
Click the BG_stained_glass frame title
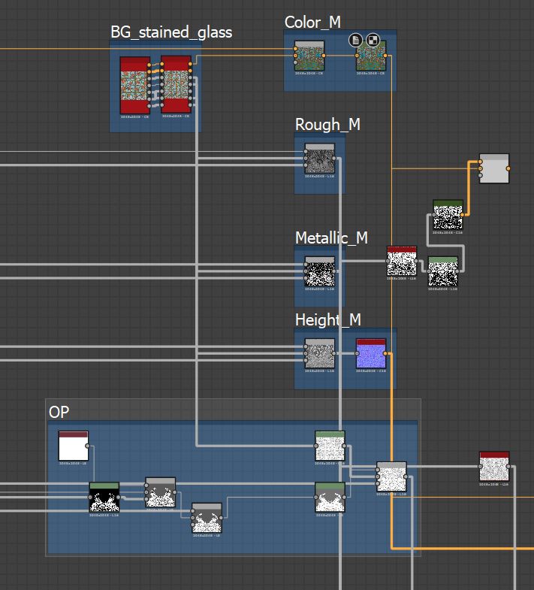pyautogui.click(x=171, y=32)
